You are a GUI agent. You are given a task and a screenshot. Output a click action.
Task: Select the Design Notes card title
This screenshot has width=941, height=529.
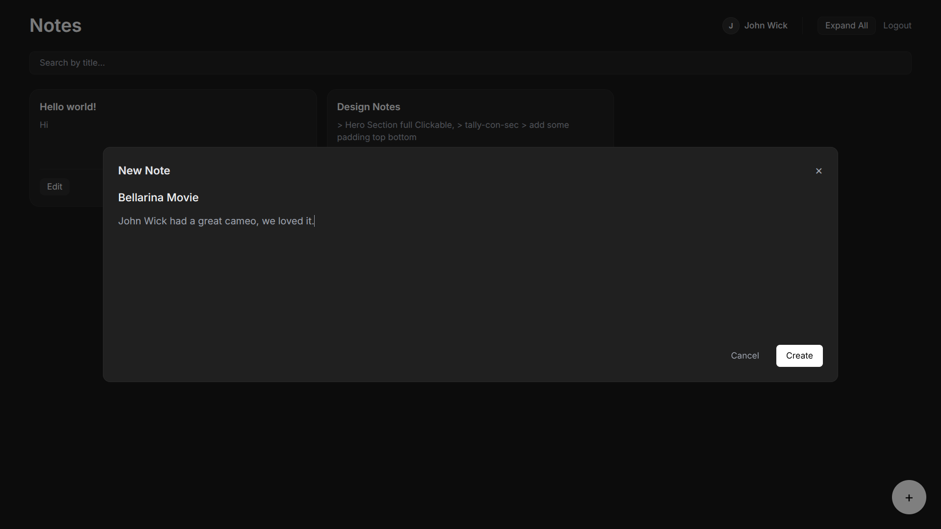pyautogui.click(x=369, y=107)
